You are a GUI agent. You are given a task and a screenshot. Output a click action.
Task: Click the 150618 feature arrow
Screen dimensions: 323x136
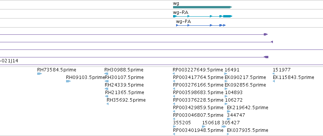pyautogui.click(x=204, y=127)
